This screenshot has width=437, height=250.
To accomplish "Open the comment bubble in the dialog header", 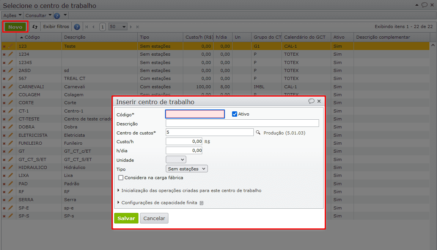I will (311, 101).
